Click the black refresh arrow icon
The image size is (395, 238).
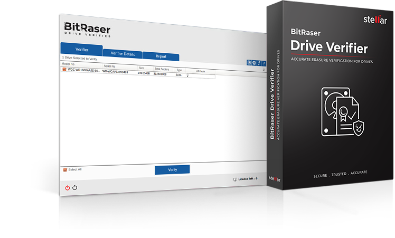75,188
